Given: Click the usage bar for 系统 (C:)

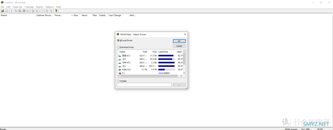Looking at the screenshot, I should click(x=166, y=56).
